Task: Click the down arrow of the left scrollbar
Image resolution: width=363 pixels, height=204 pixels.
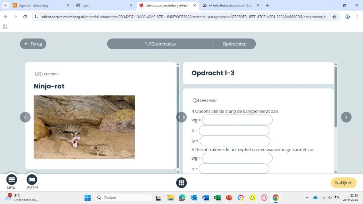Action: (178, 172)
